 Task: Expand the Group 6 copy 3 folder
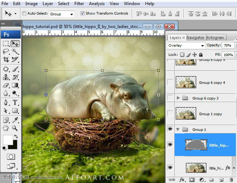(x=178, y=98)
